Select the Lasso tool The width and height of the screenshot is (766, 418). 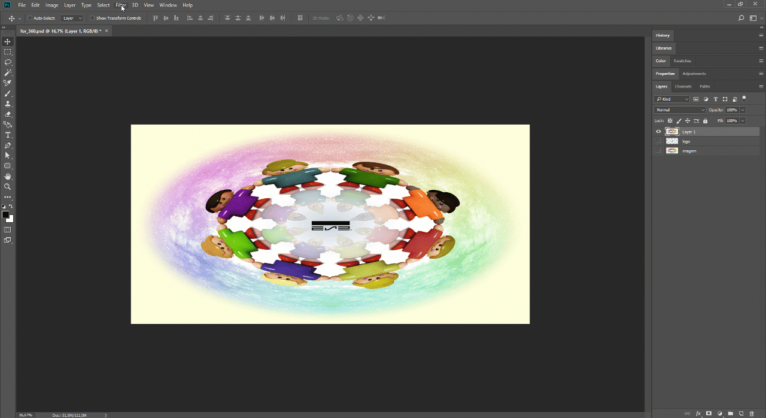[x=8, y=62]
